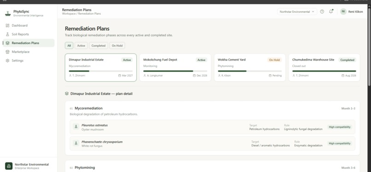Click the calendar icon beside Aug 2026

(x=343, y=76)
